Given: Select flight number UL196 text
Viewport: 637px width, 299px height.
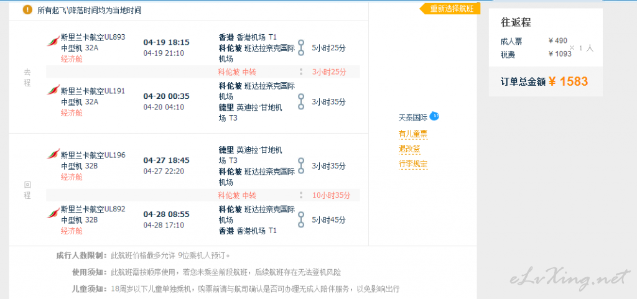Looking at the screenshot, I should [115, 155].
